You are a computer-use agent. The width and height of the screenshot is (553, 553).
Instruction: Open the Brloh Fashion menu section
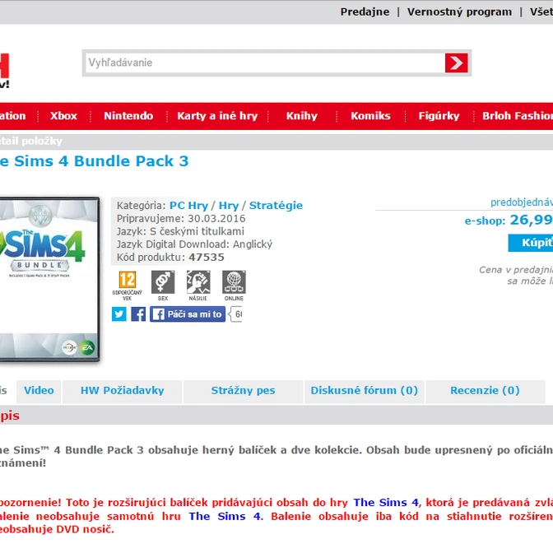518,116
